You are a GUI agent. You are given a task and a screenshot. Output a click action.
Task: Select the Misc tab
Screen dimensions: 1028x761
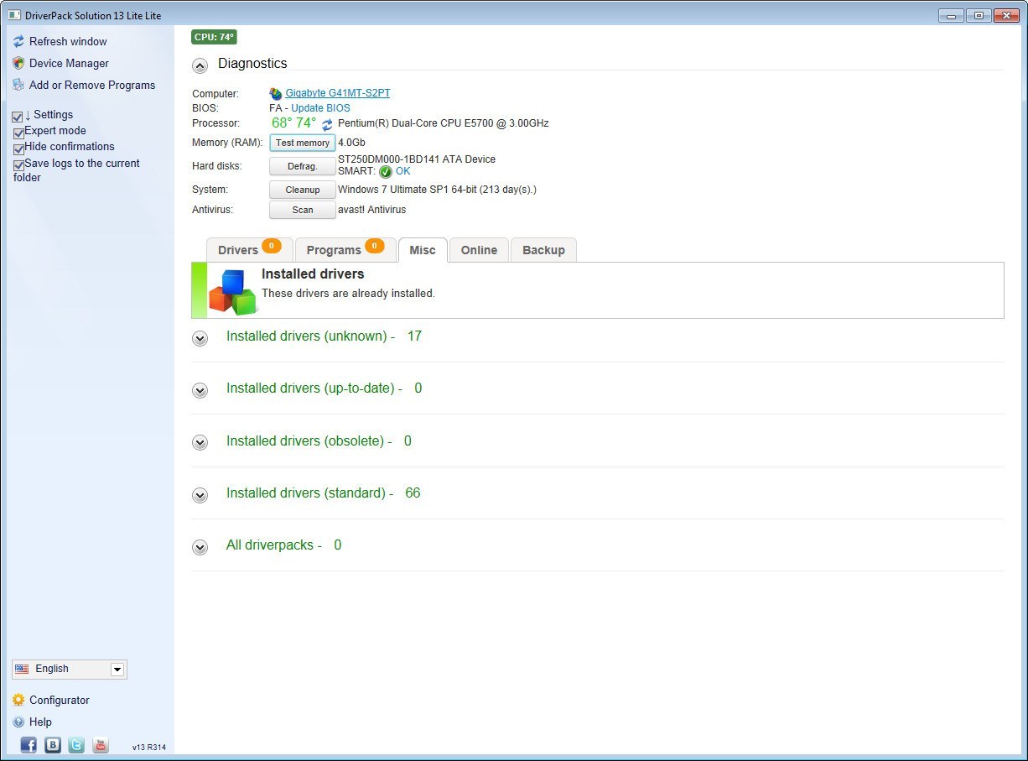click(x=423, y=250)
